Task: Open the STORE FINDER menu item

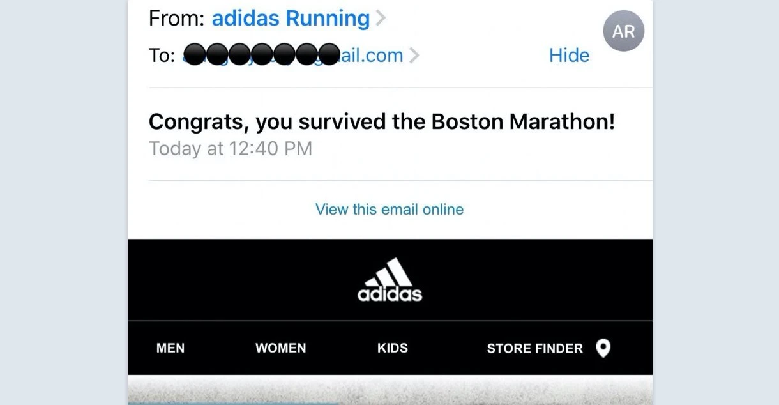Action: (x=534, y=348)
